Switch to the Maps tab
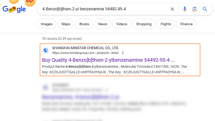This screenshot has height=121, width=215. tap(66, 24)
